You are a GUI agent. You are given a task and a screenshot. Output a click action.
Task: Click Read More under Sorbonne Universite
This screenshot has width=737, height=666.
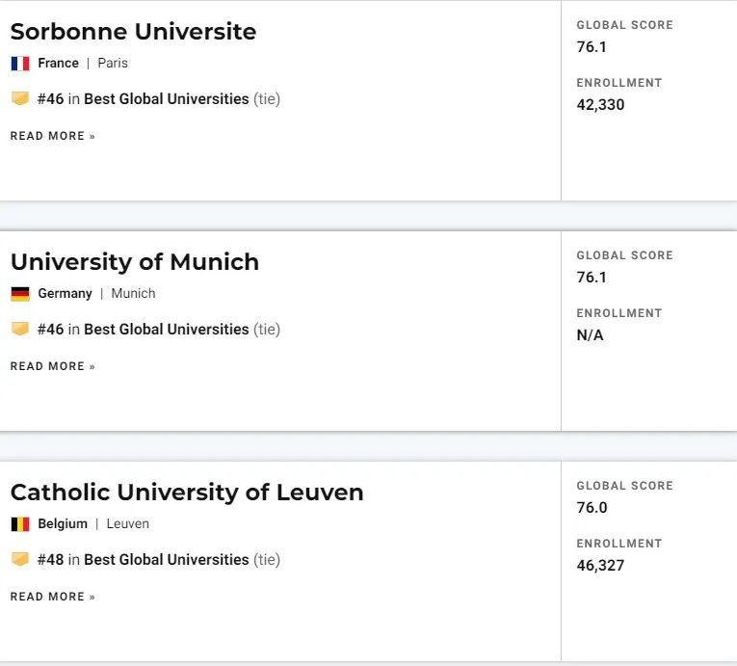pyautogui.click(x=53, y=136)
